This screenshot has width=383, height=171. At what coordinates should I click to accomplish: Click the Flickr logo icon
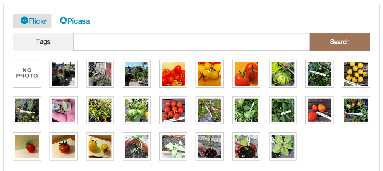click(24, 21)
